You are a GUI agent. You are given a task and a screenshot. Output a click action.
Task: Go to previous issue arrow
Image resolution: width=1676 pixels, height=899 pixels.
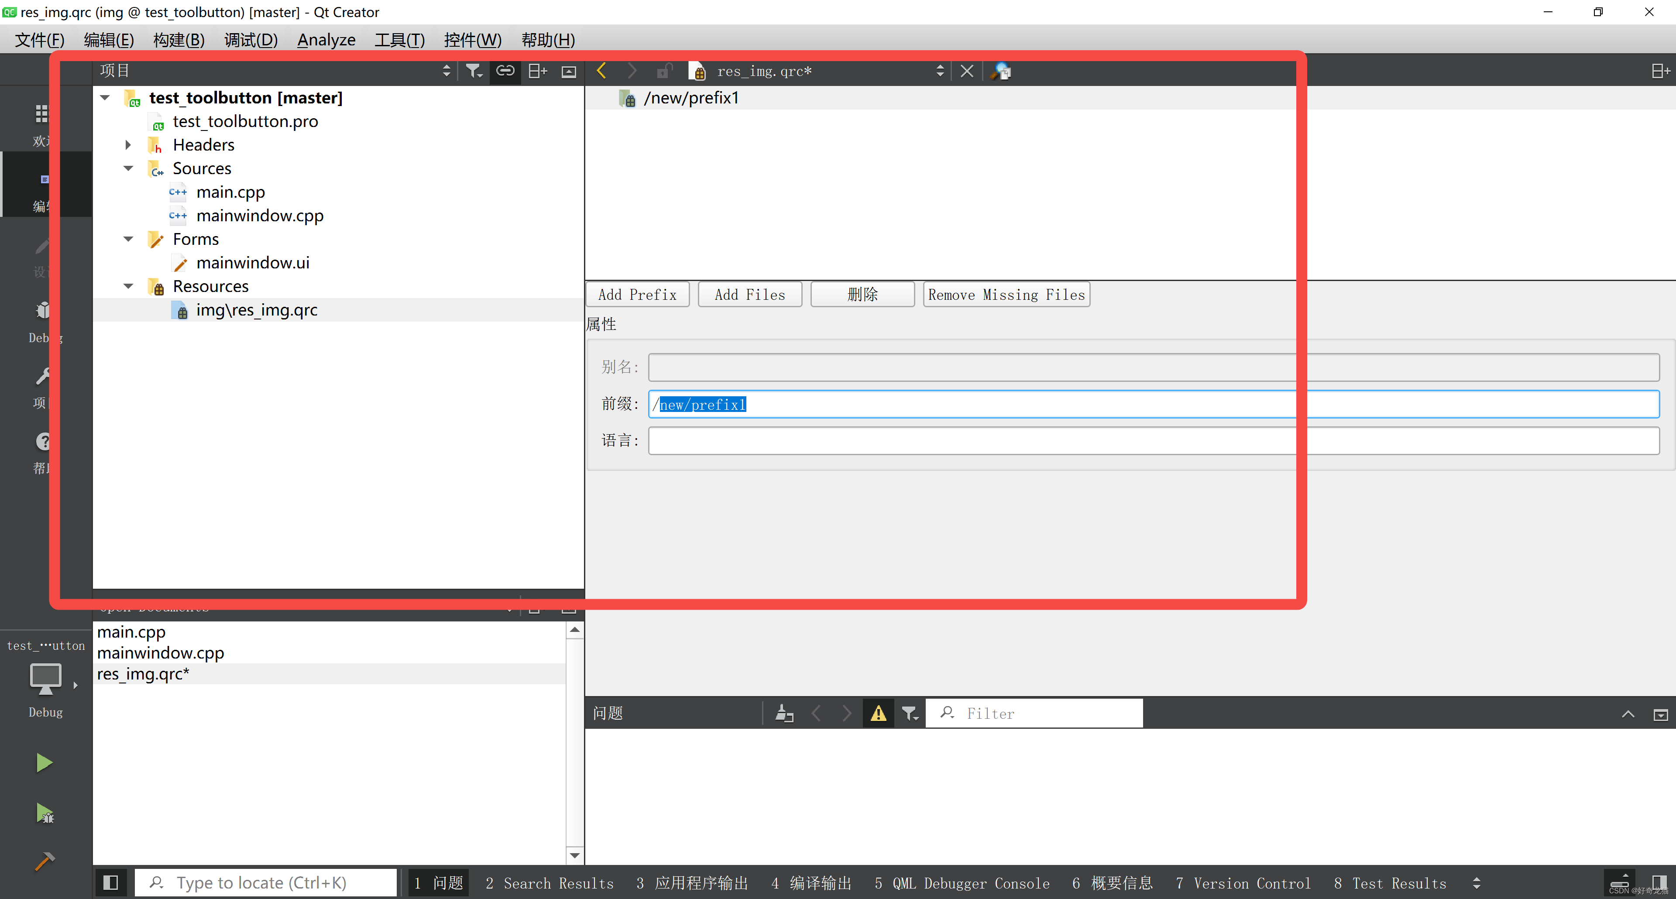pos(817,714)
